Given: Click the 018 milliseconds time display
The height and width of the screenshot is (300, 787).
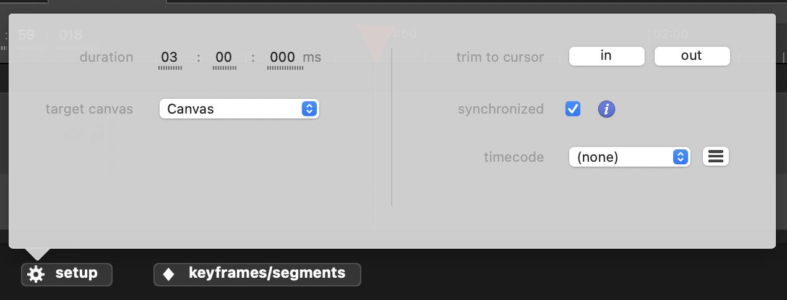Looking at the screenshot, I should pos(71,35).
